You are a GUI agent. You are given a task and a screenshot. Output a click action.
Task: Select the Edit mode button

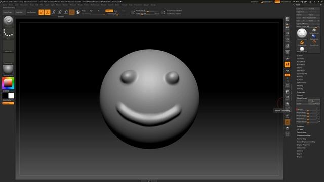[x=42, y=12]
